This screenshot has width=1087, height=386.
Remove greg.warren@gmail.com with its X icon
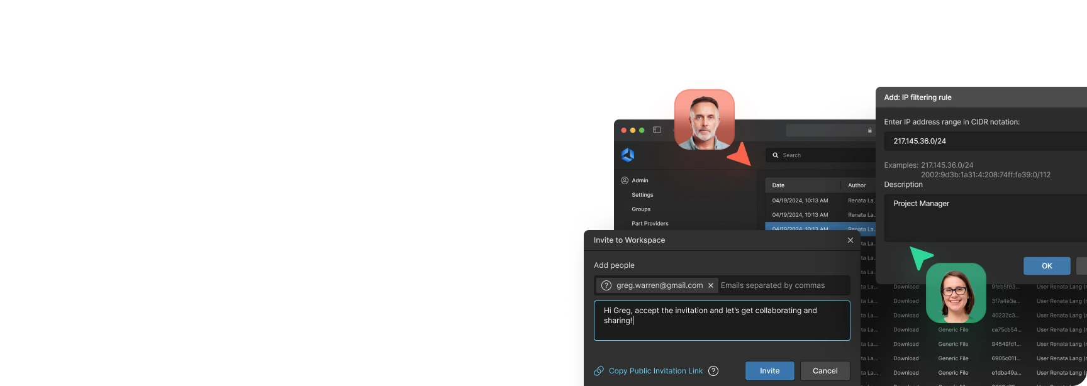pyautogui.click(x=711, y=285)
